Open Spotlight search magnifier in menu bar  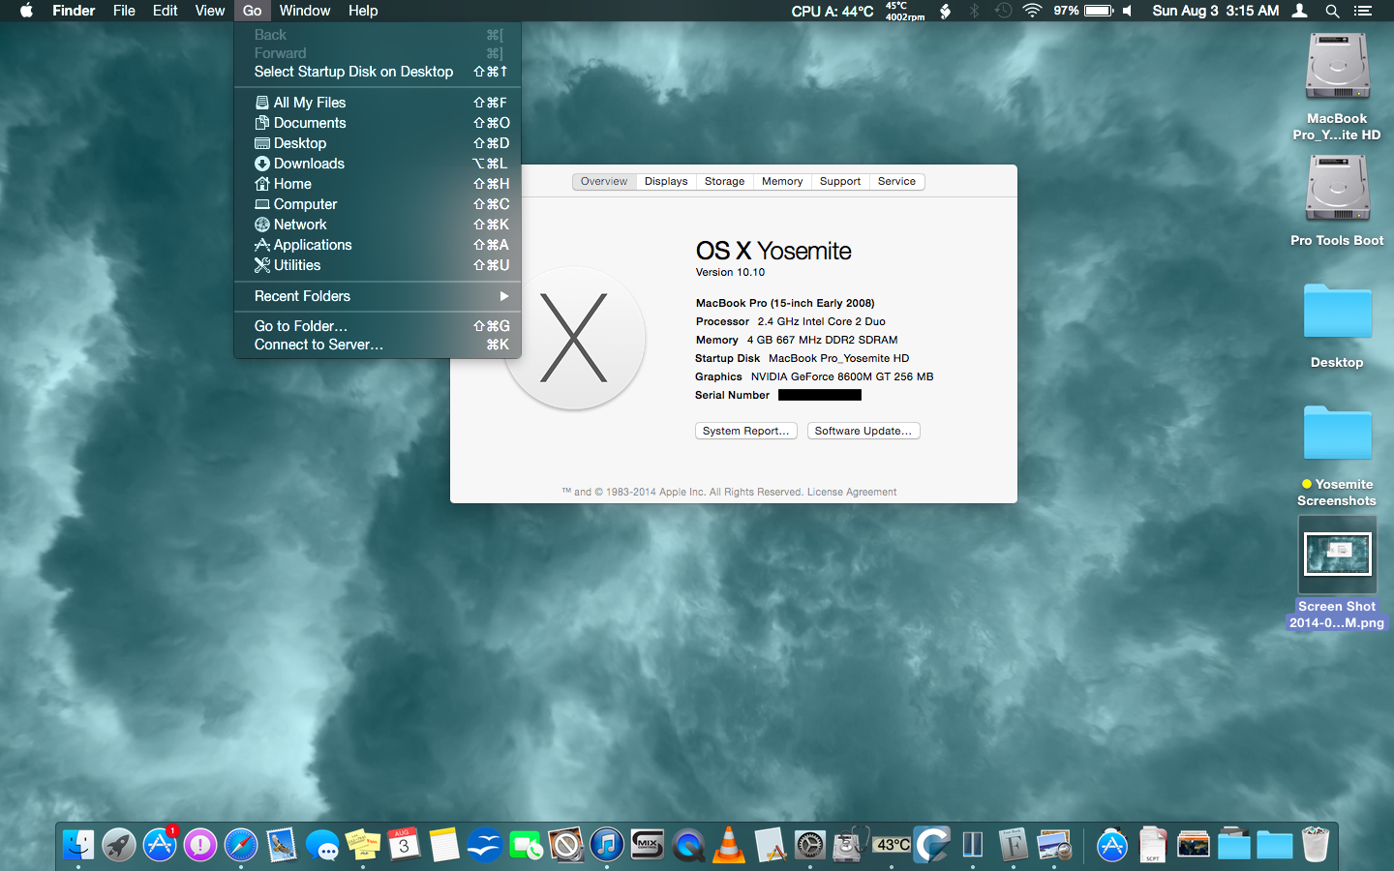[x=1332, y=11]
